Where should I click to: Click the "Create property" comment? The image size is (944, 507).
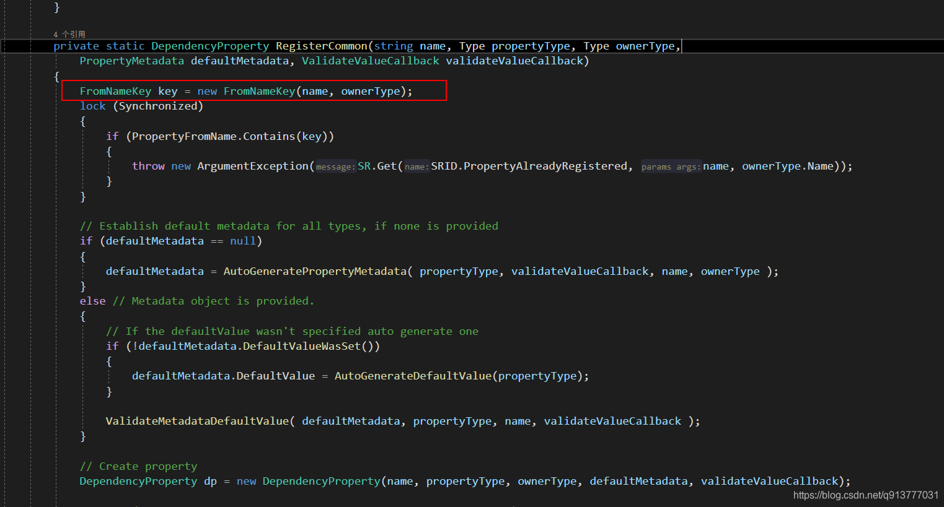(138, 466)
